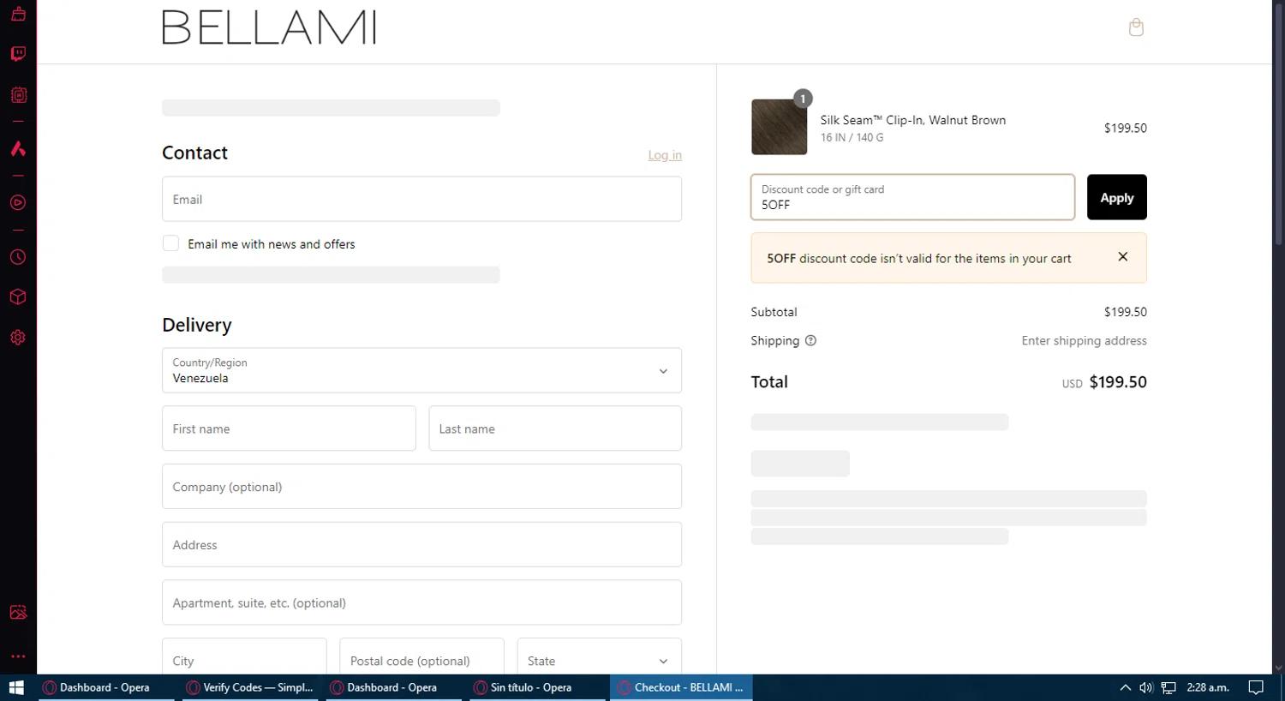Click the Log in link

coord(665,155)
